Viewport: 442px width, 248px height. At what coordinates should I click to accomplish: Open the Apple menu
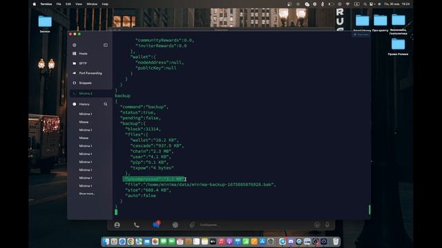pos(35,4)
